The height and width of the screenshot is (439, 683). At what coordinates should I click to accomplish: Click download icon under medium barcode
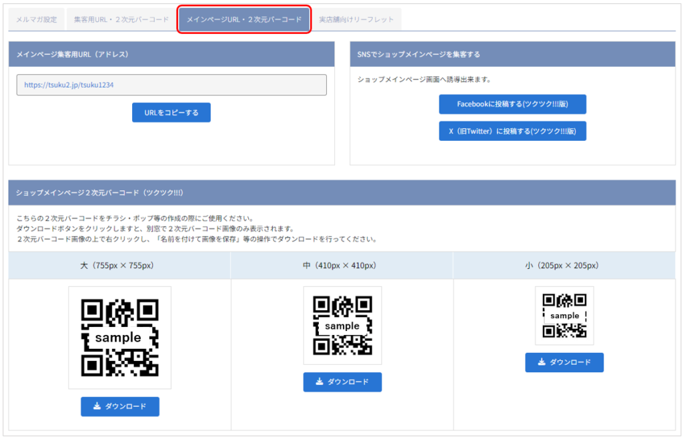pyautogui.click(x=319, y=382)
